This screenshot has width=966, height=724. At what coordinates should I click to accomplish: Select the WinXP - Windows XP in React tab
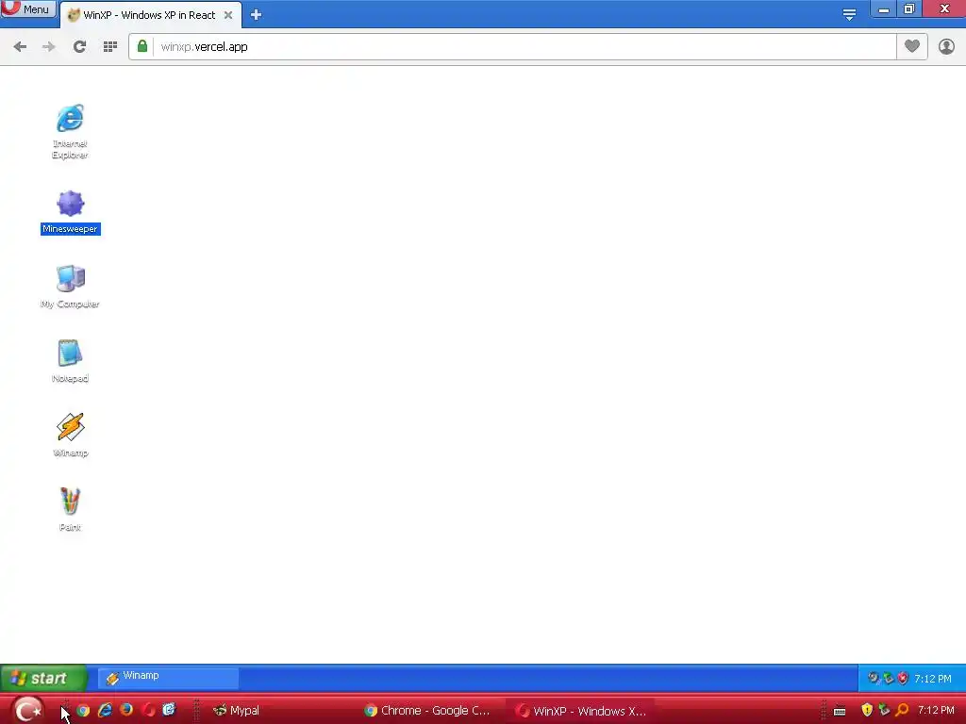[150, 15]
